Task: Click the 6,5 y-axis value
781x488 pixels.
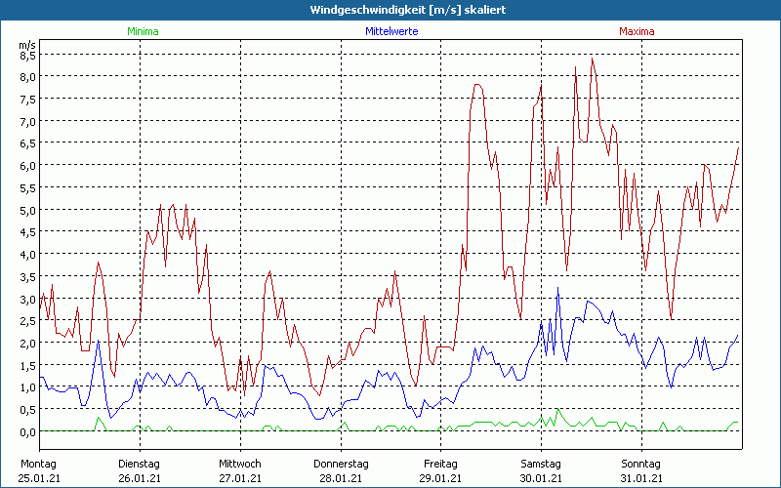Action: coord(28,143)
